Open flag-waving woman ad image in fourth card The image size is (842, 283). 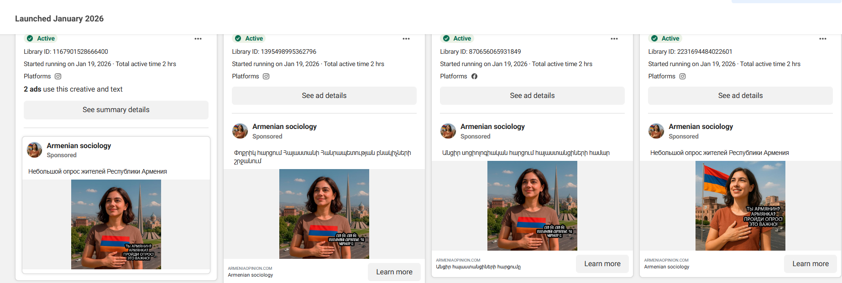tap(740, 206)
